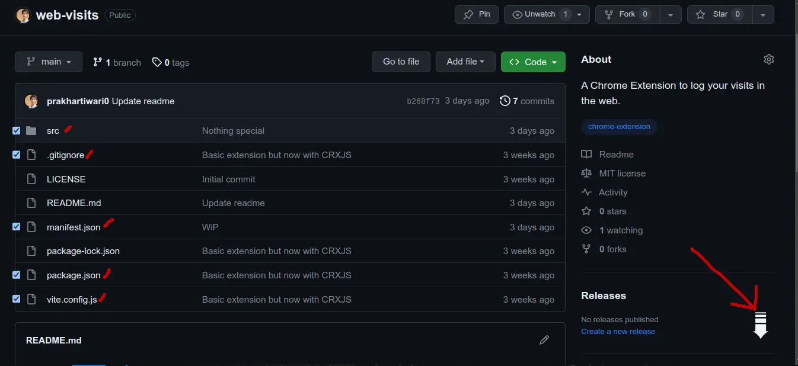Click the branch icon beside 1 branch
Image resolution: width=798 pixels, height=366 pixels.
tap(97, 62)
